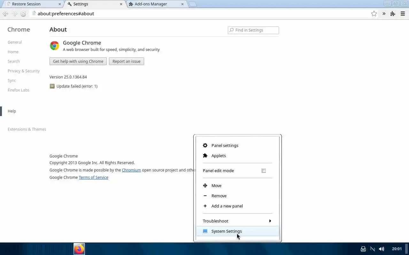Choose Add a new panel
This screenshot has width=409, height=255.
(237, 206)
